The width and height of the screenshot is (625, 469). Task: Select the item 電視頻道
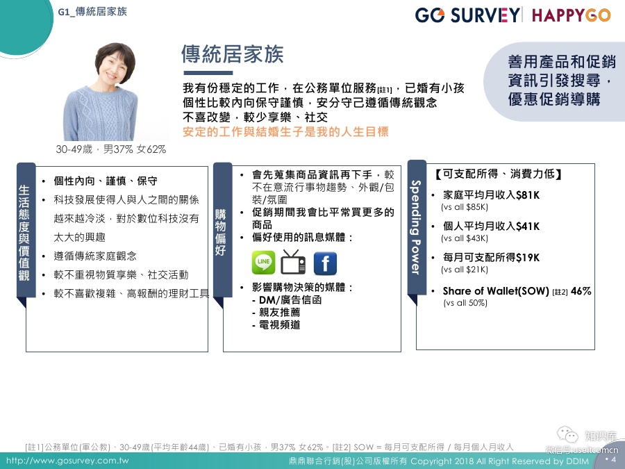pos(279,324)
